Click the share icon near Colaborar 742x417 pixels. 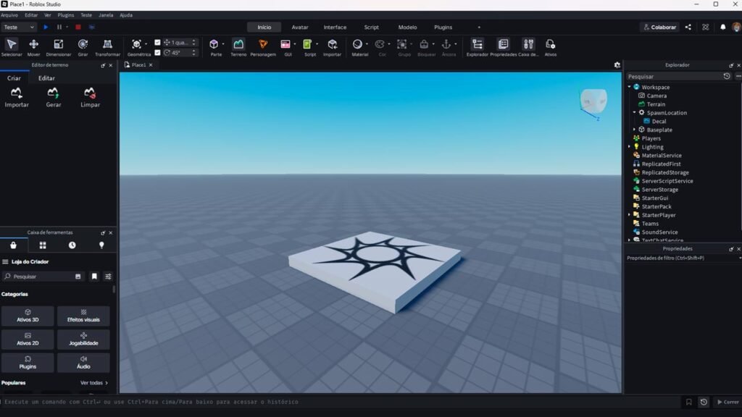(x=688, y=27)
